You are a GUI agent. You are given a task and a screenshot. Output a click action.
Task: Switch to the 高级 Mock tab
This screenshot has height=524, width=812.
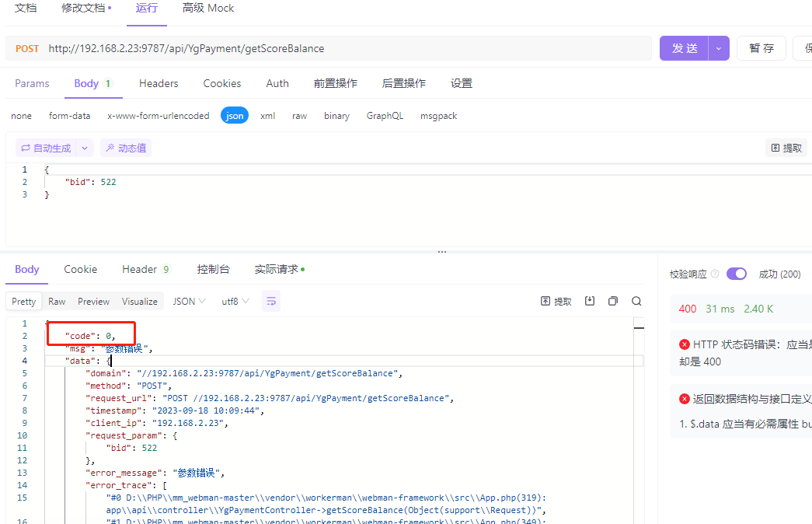pos(208,8)
